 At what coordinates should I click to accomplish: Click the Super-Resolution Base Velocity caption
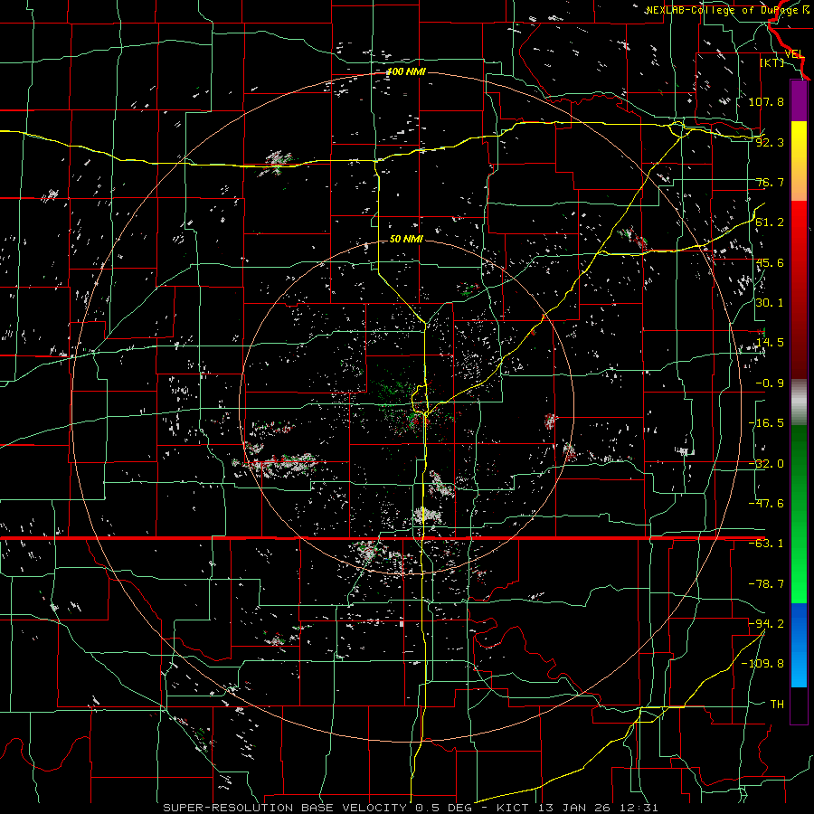click(x=410, y=808)
